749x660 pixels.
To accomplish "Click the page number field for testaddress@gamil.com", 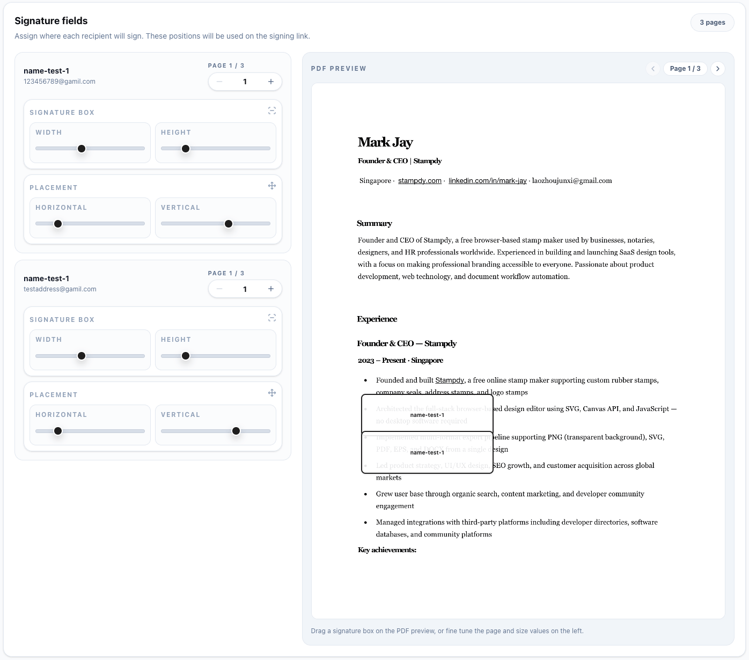I will point(245,289).
